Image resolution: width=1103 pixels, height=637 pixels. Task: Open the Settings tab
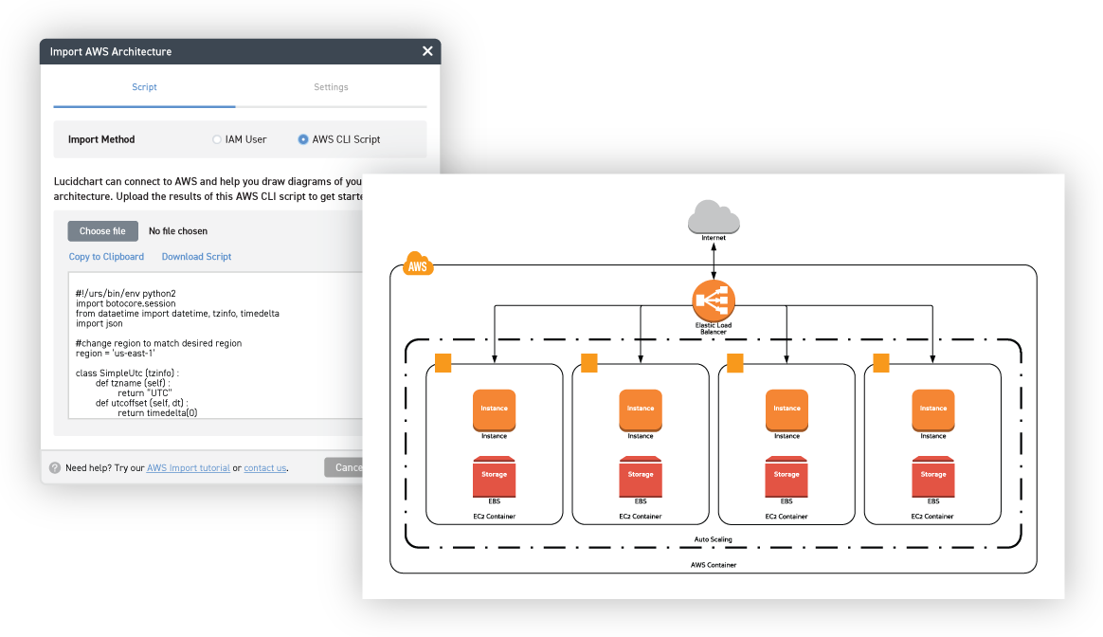coord(331,87)
